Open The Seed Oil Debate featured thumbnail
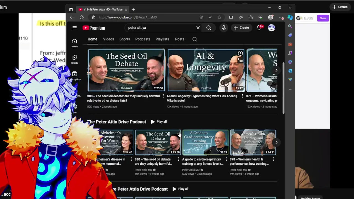The image size is (354, 199). click(x=126, y=70)
